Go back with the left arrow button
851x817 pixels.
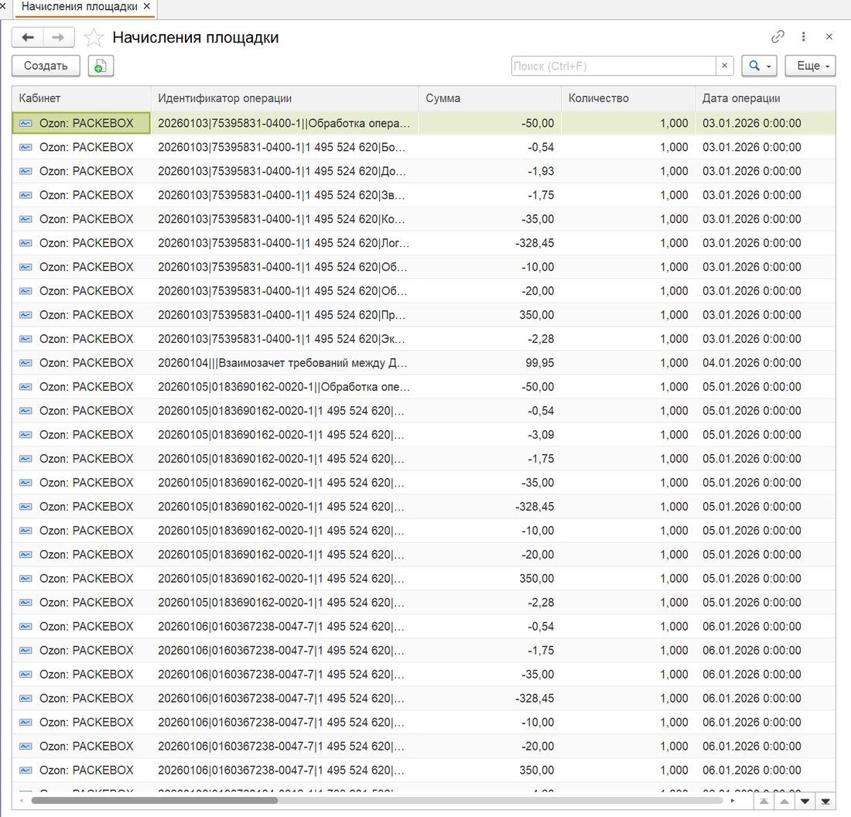(x=28, y=37)
